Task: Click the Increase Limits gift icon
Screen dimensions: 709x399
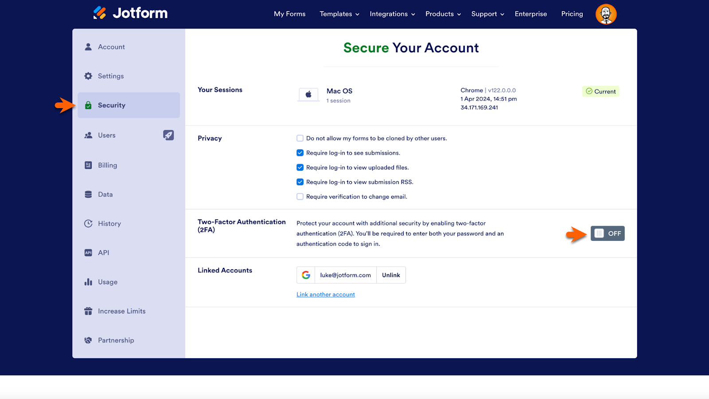Action: pyautogui.click(x=88, y=311)
